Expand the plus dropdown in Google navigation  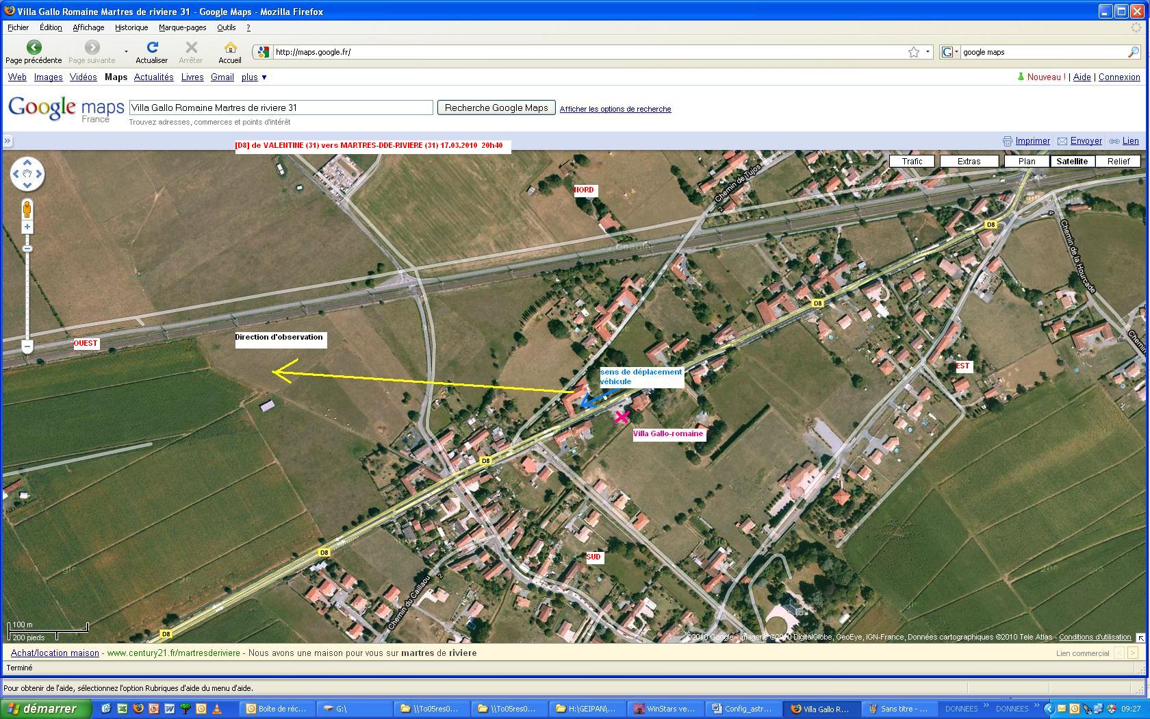pyautogui.click(x=254, y=77)
